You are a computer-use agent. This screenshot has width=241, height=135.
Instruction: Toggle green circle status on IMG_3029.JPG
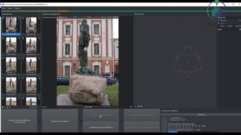[x=3, y=78]
